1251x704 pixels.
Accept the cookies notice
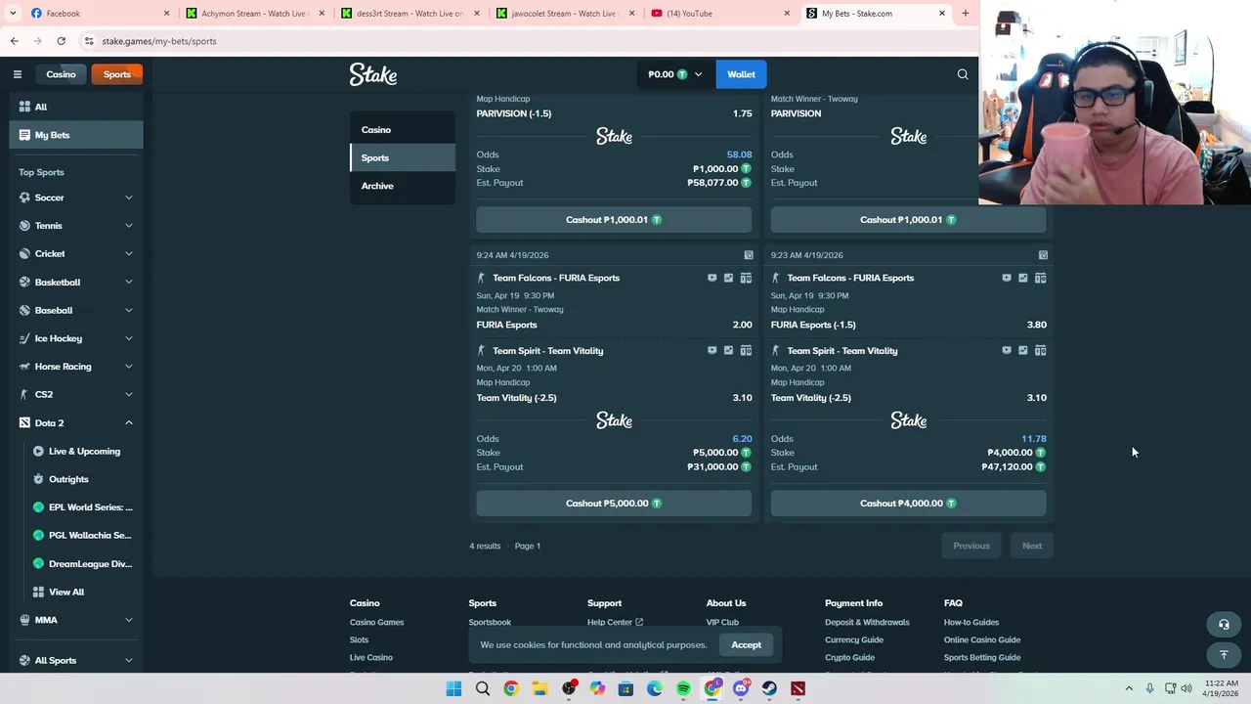point(746,644)
